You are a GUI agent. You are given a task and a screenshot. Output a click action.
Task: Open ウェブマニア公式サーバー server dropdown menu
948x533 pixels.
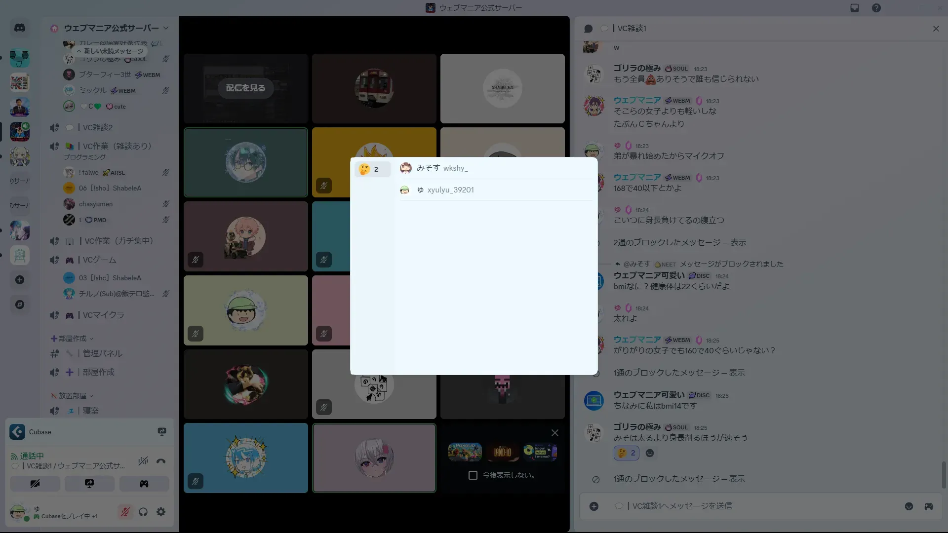click(x=111, y=28)
